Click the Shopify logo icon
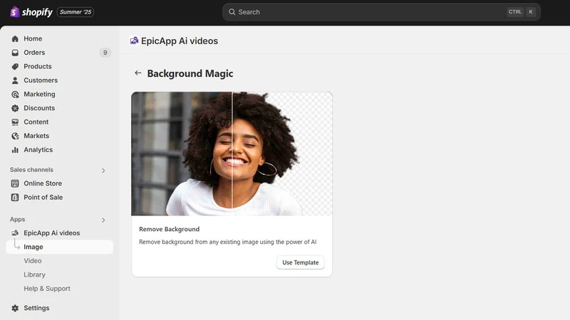570x320 pixels. (14, 12)
